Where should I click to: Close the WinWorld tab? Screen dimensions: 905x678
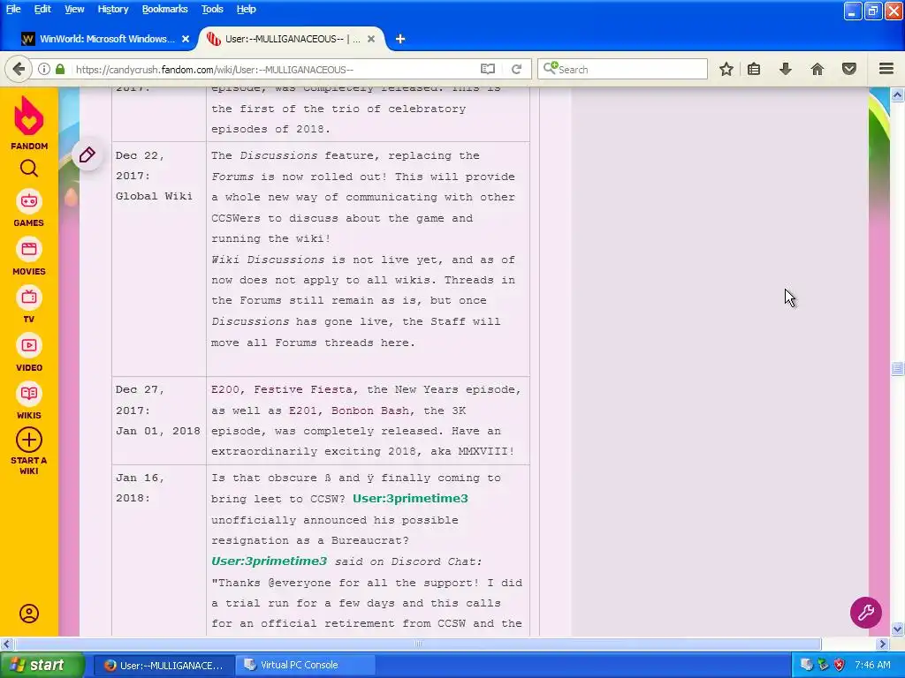(x=186, y=39)
